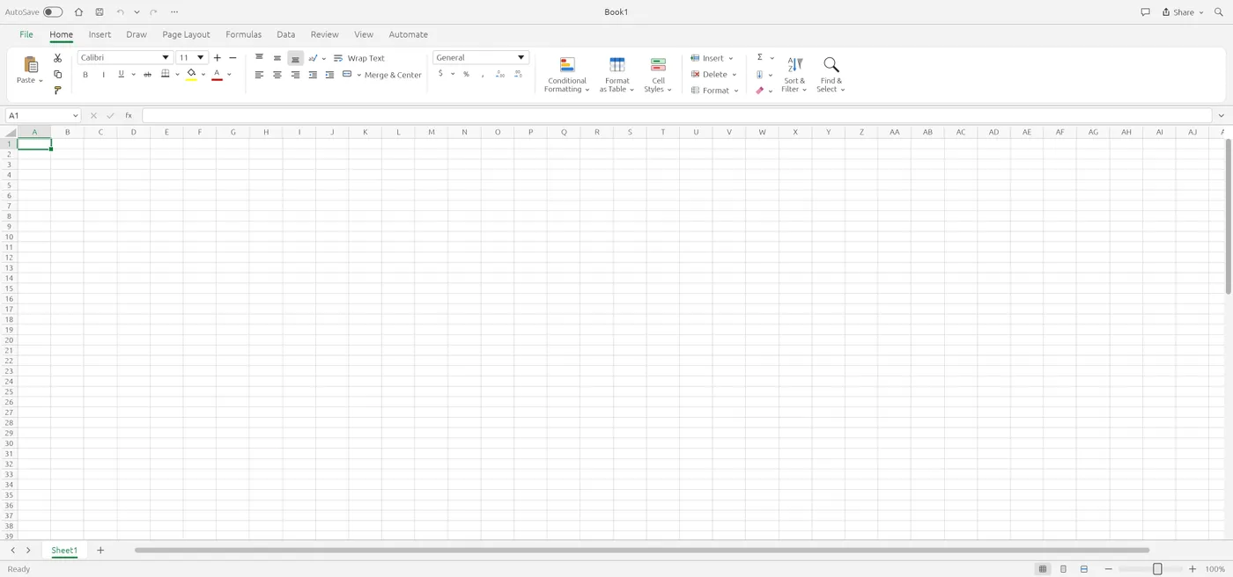Screen dimensions: 1233x577
Task: Open the General number format dropdown
Action: 521,58
